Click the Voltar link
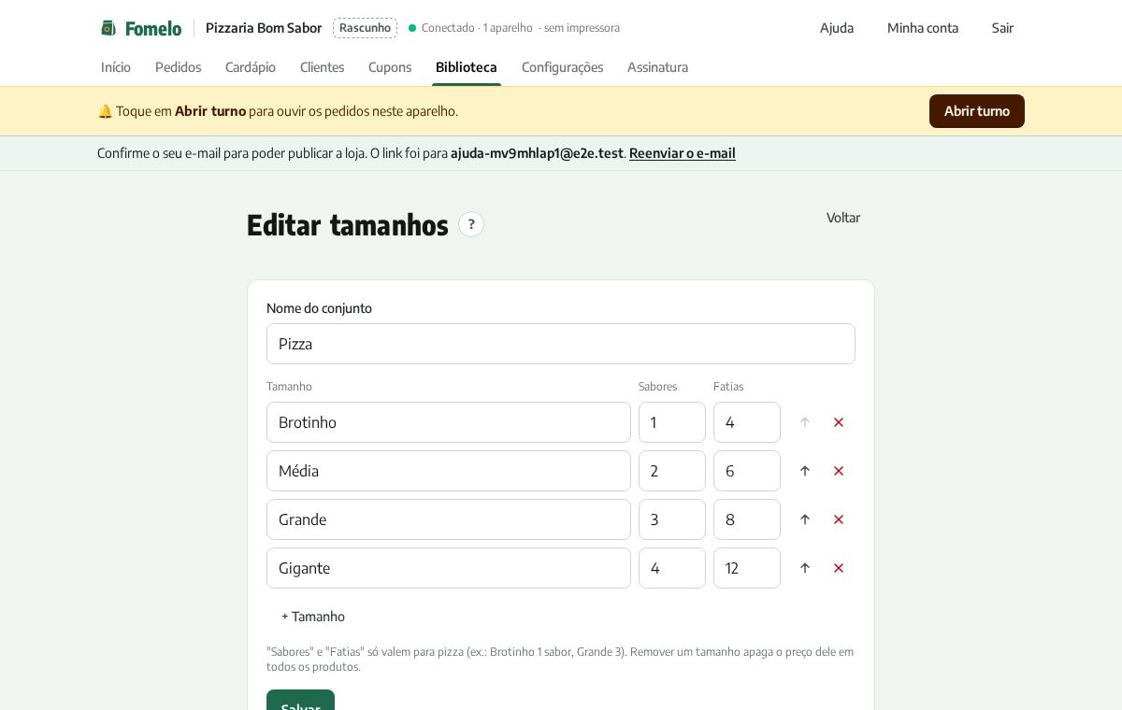 (x=843, y=218)
